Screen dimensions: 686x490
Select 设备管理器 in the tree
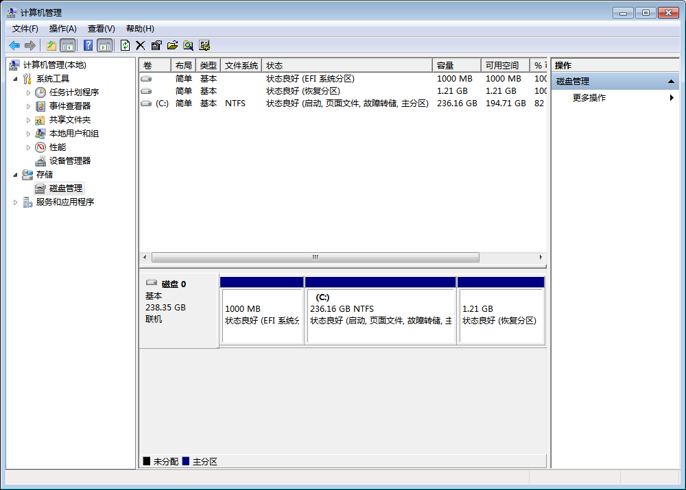(x=69, y=160)
